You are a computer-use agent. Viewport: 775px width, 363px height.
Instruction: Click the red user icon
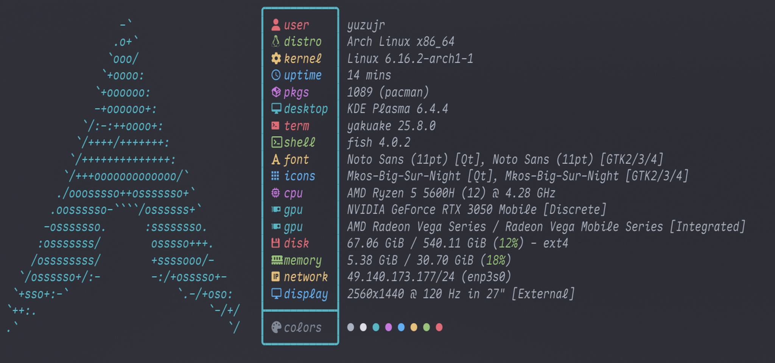276,25
